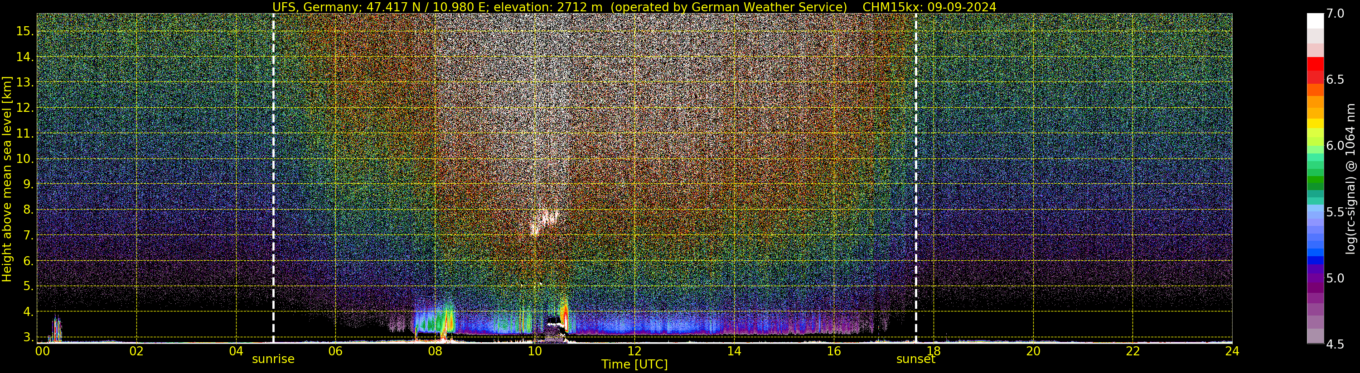
Task: Click the '5.' height axis tick label
Action: (28, 287)
